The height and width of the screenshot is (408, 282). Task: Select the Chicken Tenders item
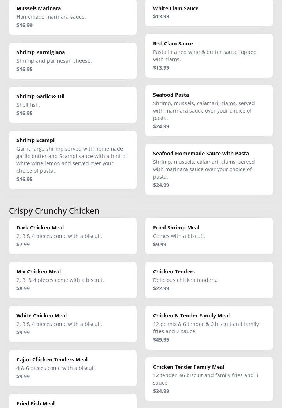209,280
